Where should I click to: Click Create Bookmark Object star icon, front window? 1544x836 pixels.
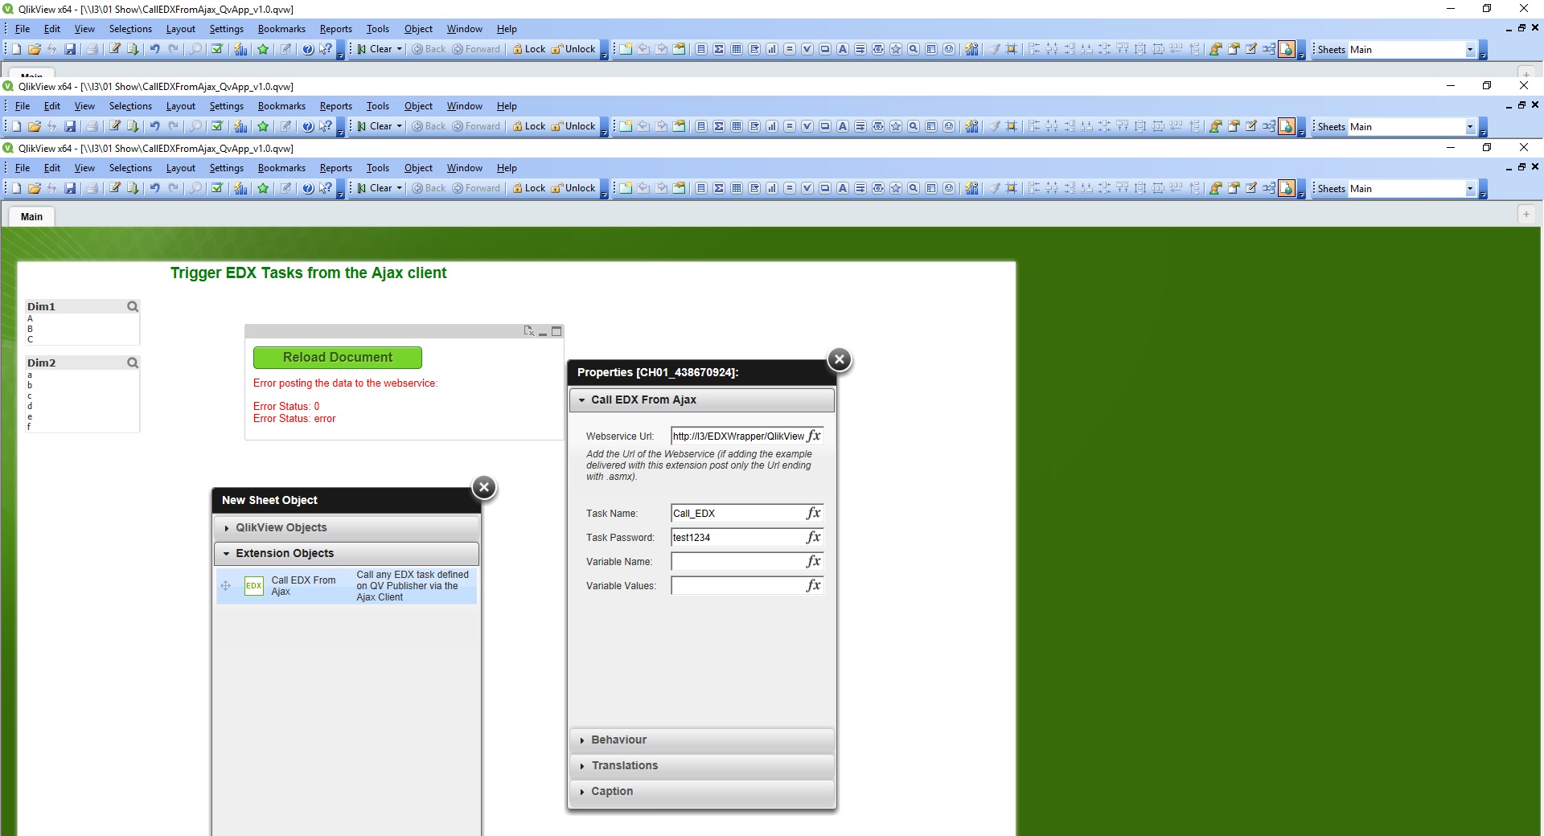[x=896, y=188]
